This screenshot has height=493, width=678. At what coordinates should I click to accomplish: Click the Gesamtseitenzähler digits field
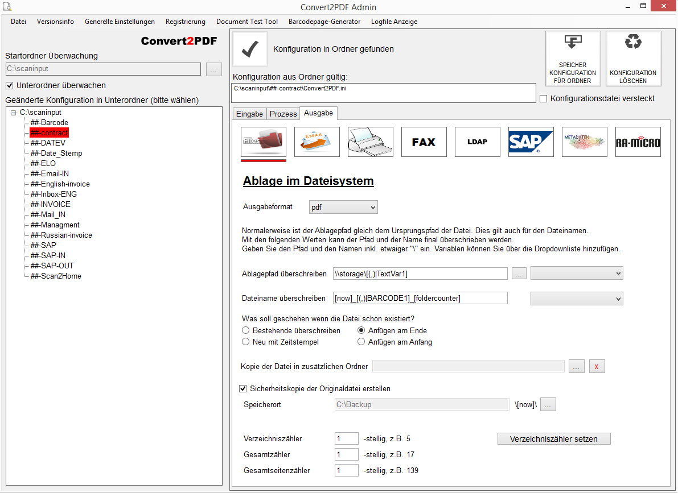point(346,470)
